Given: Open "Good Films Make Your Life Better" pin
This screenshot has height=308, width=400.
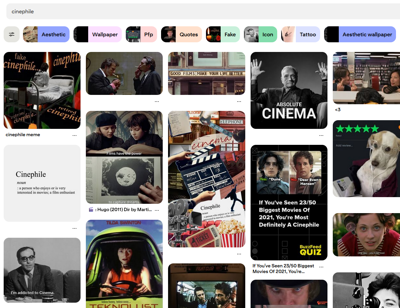Looking at the screenshot, I should pos(207,73).
